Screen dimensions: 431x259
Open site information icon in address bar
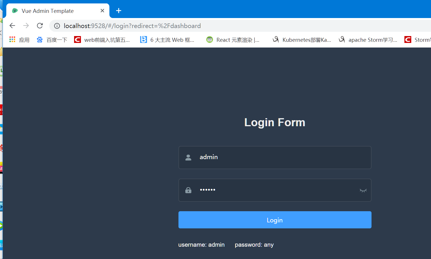(57, 26)
